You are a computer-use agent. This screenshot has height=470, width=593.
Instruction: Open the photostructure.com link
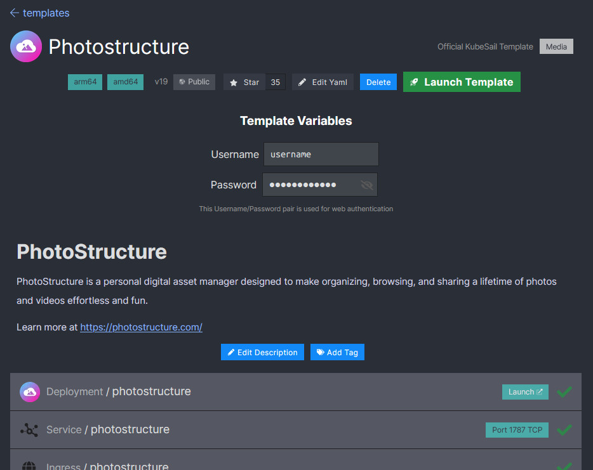tap(141, 327)
